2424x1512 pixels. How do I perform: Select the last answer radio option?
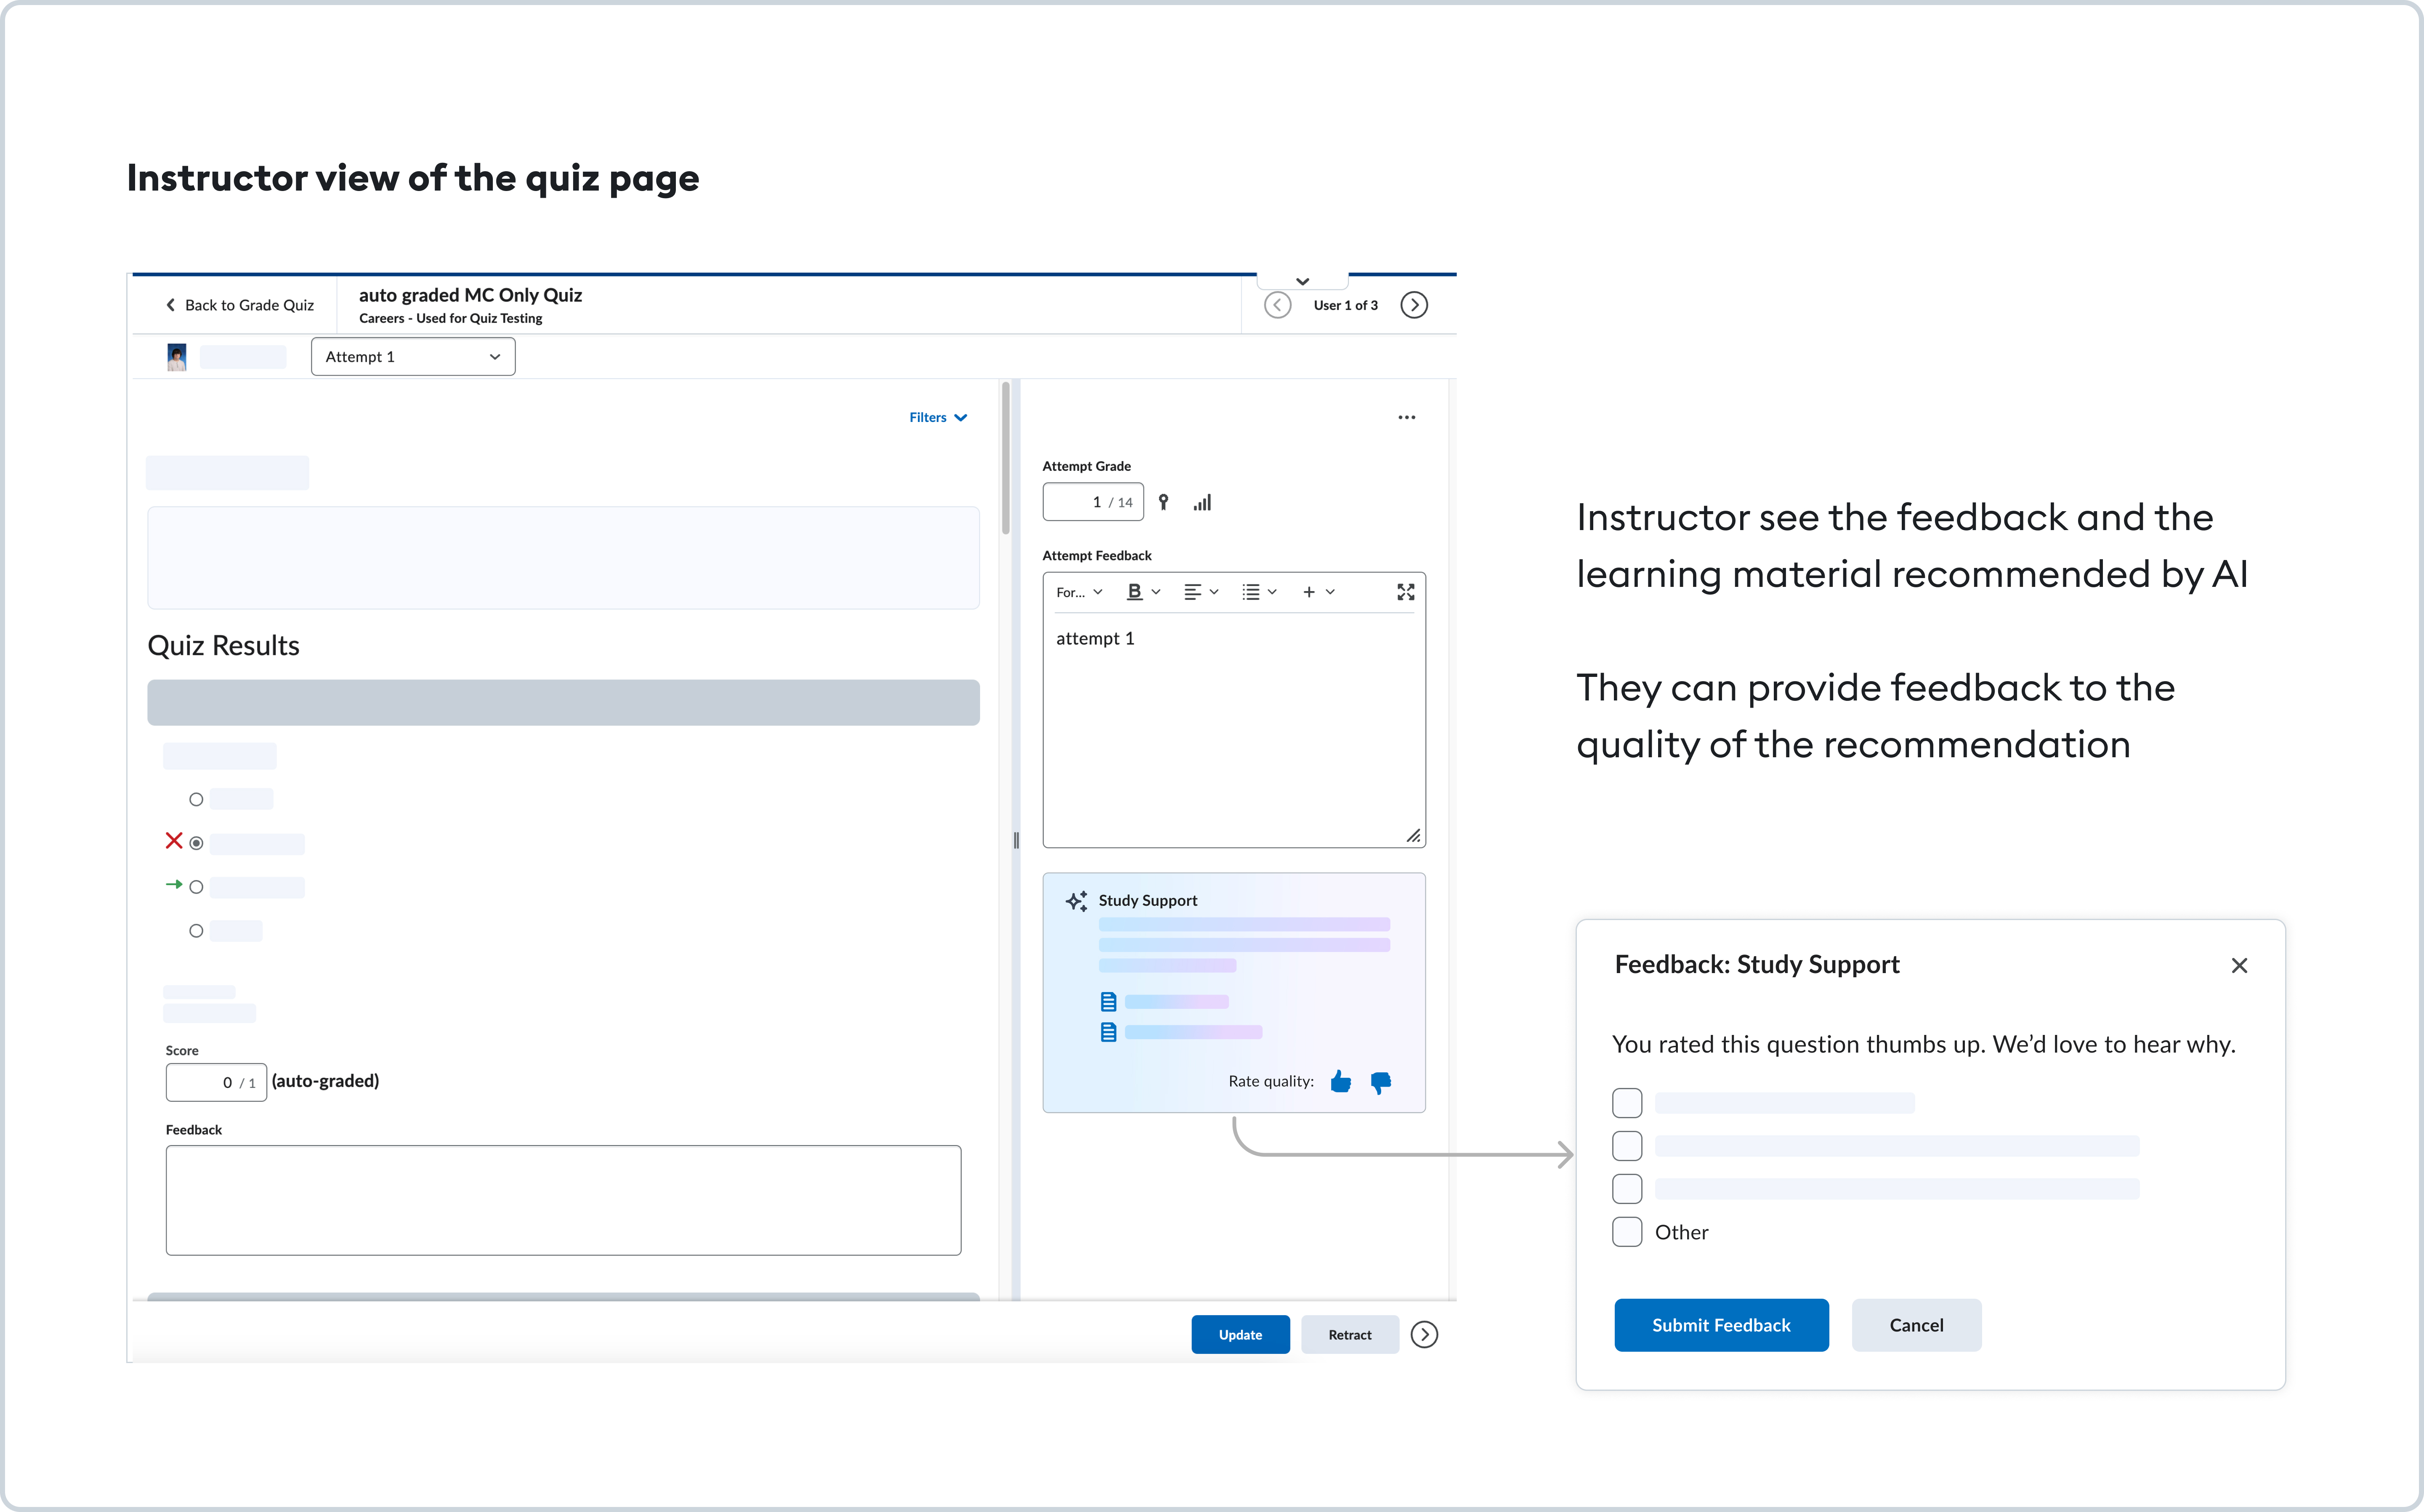coord(196,931)
